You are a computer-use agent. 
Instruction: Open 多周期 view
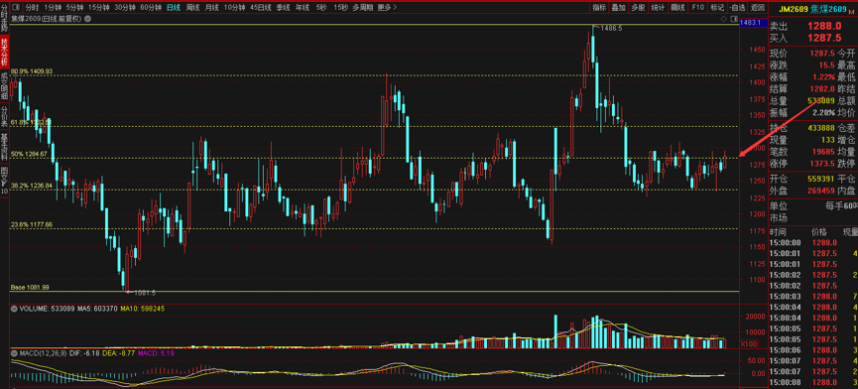coord(363,8)
